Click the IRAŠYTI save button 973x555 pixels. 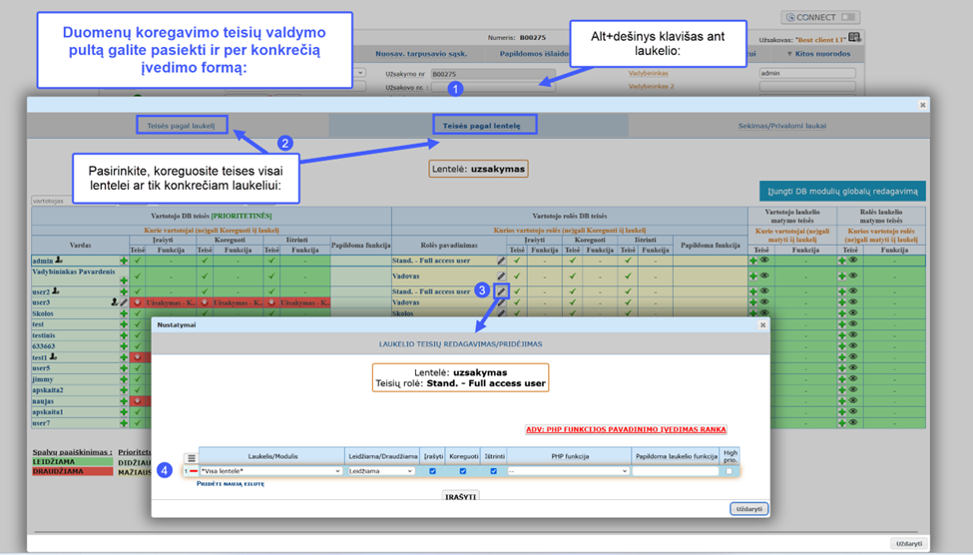[460, 497]
